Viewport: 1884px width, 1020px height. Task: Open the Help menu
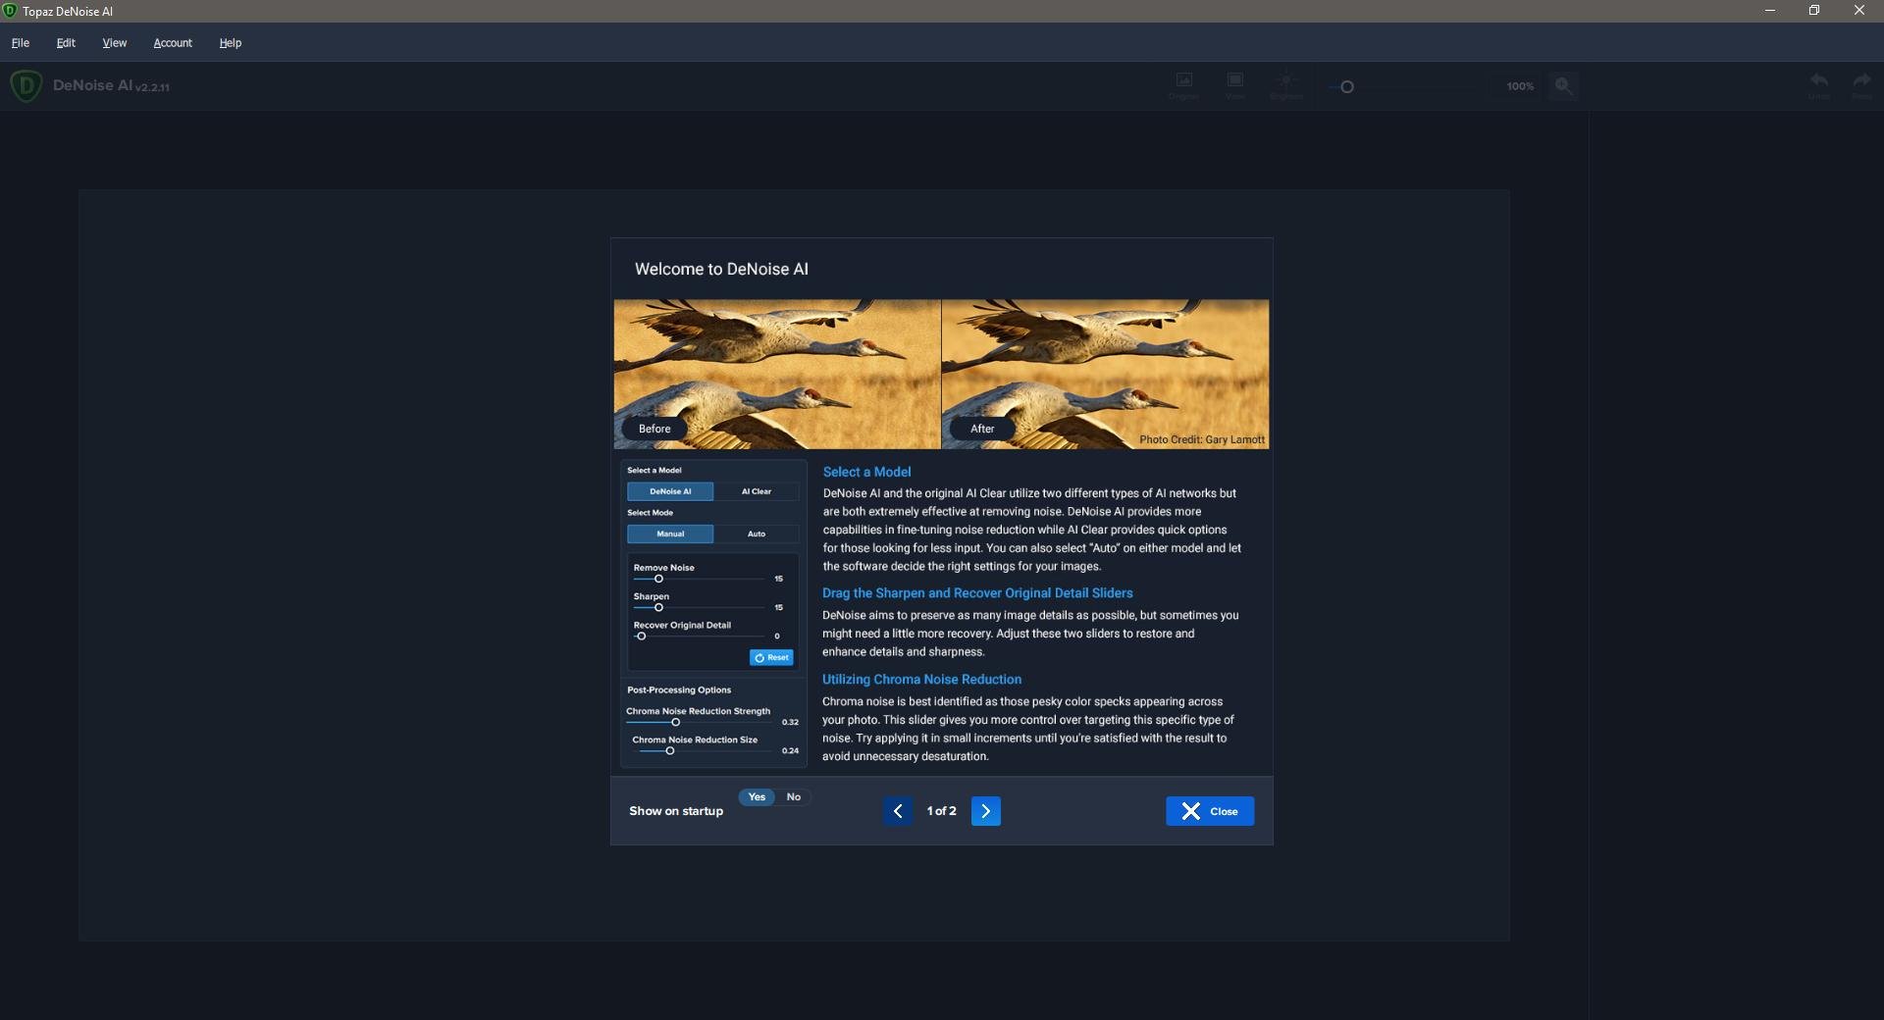(x=231, y=43)
